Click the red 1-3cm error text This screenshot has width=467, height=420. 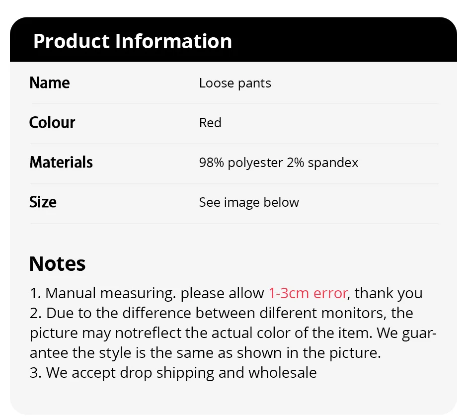(308, 293)
